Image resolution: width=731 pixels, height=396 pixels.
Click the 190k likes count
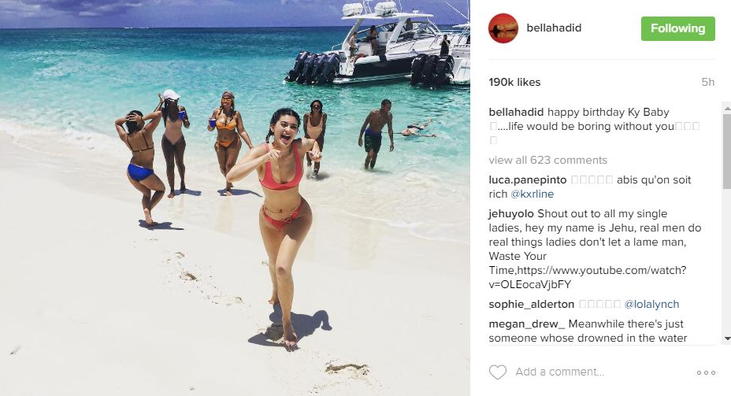(514, 83)
